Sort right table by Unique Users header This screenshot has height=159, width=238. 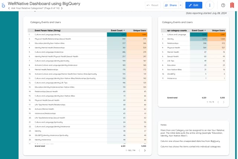(x=218, y=30)
